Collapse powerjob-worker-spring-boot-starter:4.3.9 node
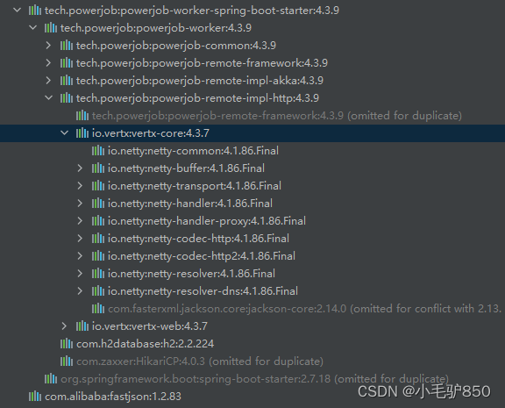The width and height of the screenshot is (505, 408). 17,11
